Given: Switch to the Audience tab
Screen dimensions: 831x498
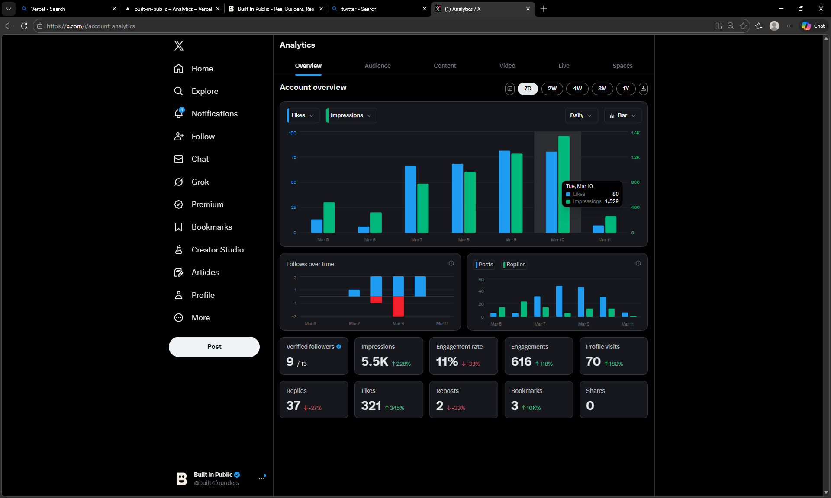Looking at the screenshot, I should pyautogui.click(x=377, y=66).
